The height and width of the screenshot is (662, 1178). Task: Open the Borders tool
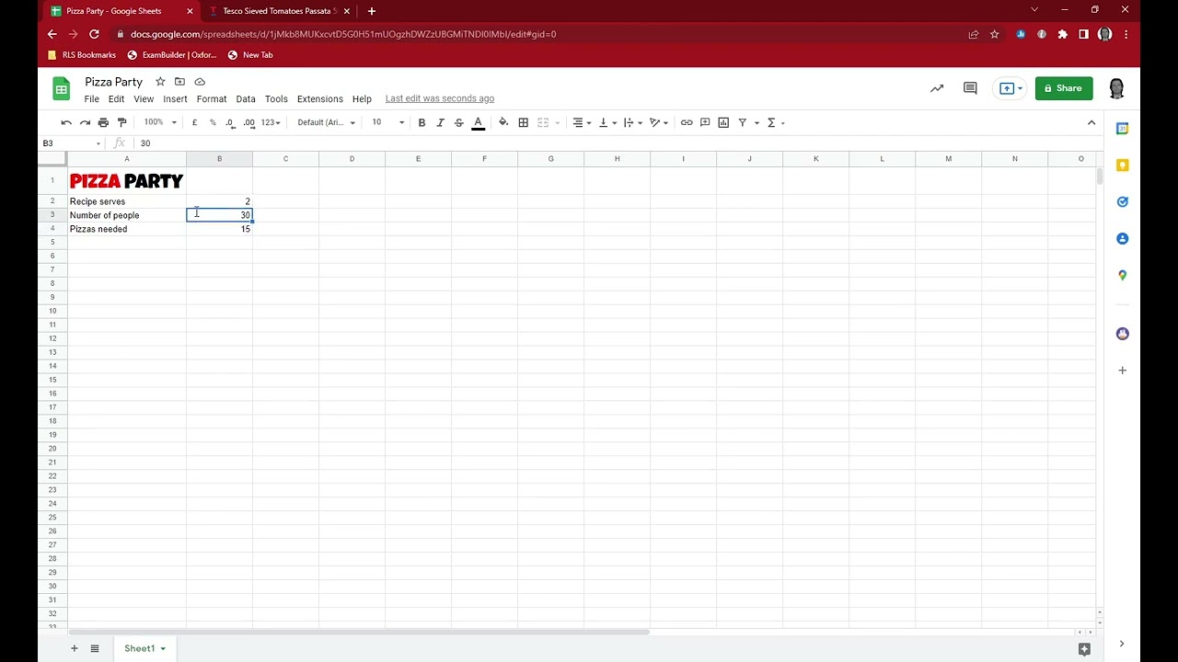523,122
